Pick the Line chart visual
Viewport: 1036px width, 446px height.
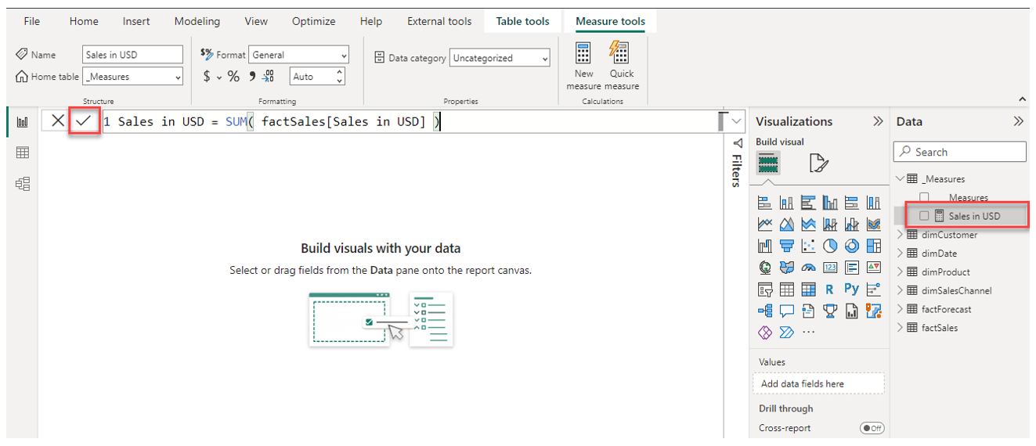(765, 225)
